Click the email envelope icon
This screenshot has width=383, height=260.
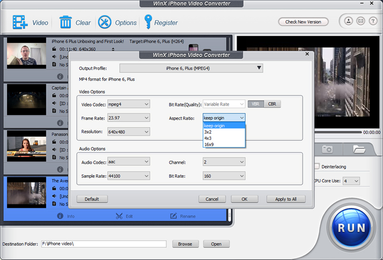point(360,21)
